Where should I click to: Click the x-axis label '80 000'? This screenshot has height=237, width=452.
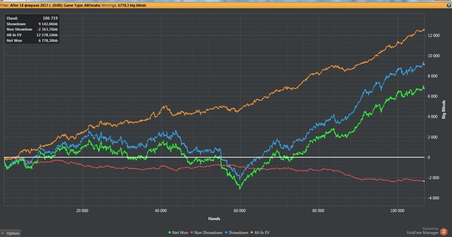pos(318,211)
